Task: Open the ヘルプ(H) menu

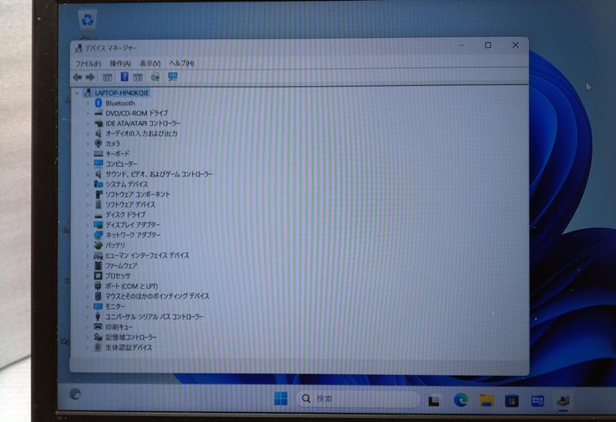Action: 182,63
